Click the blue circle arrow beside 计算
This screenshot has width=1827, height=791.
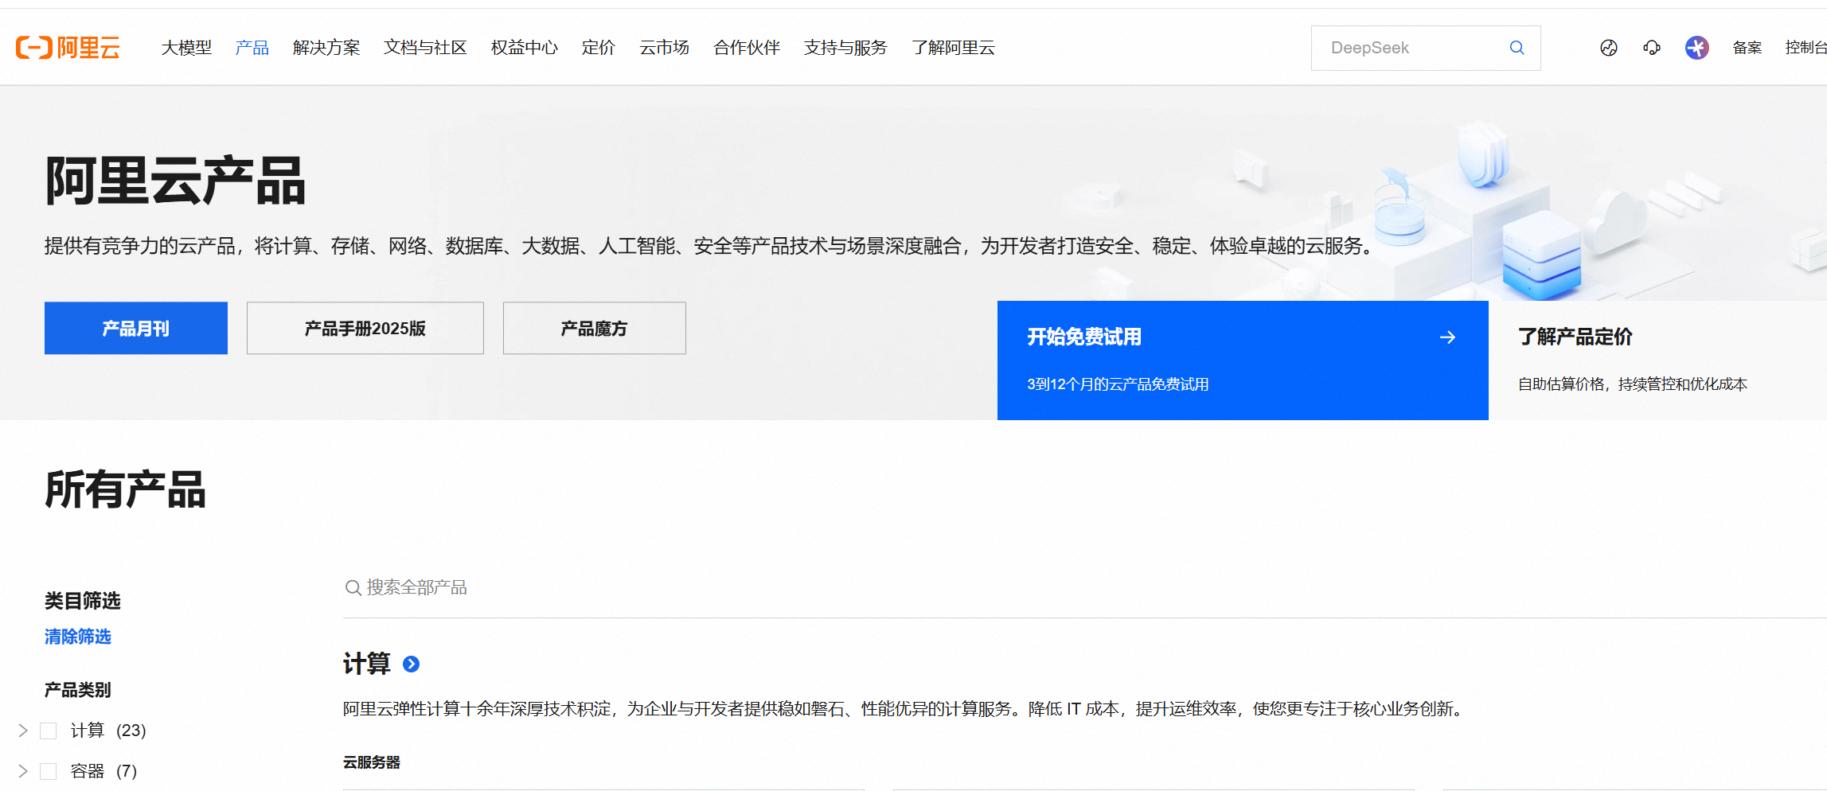[x=411, y=664]
